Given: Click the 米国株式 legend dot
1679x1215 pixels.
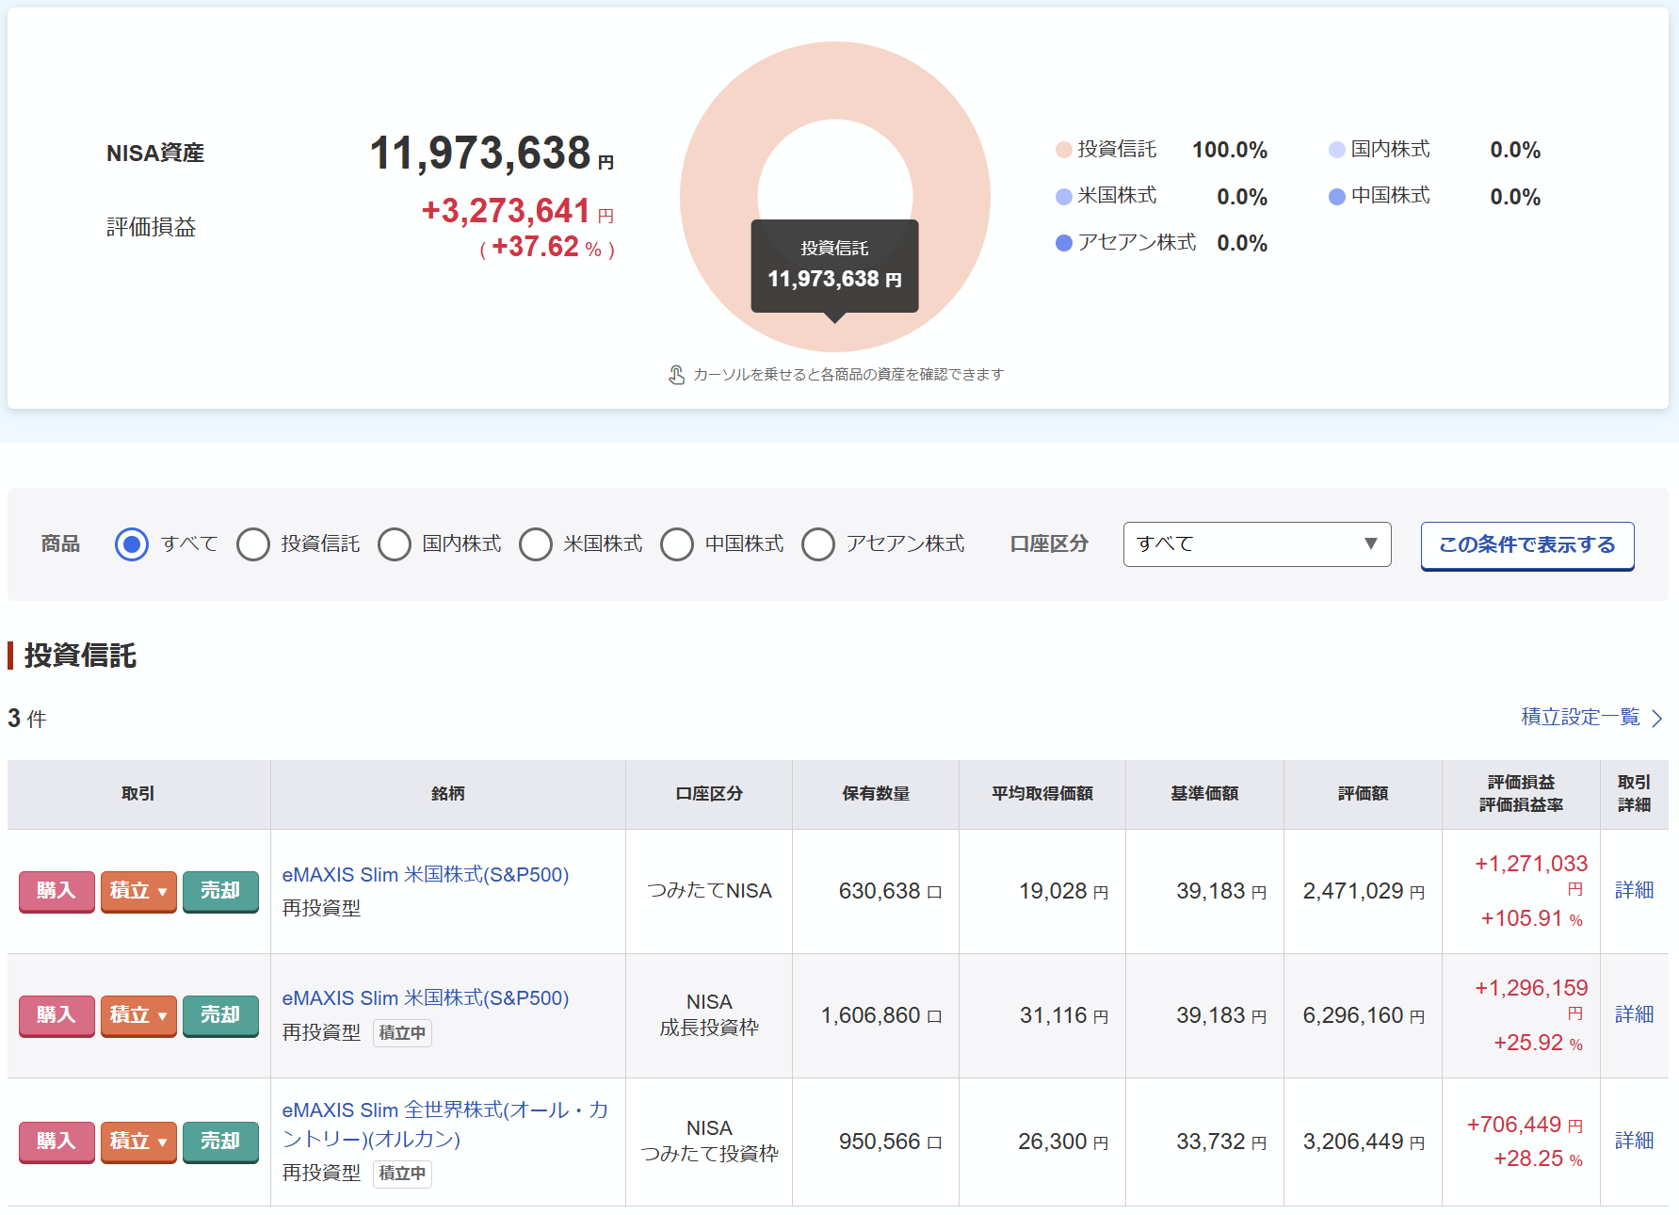Looking at the screenshot, I should (x=1064, y=197).
